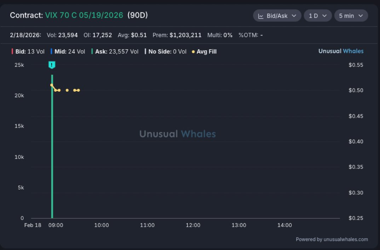
Task: Open the 1 D time range dropdown
Action: click(x=318, y=16)
